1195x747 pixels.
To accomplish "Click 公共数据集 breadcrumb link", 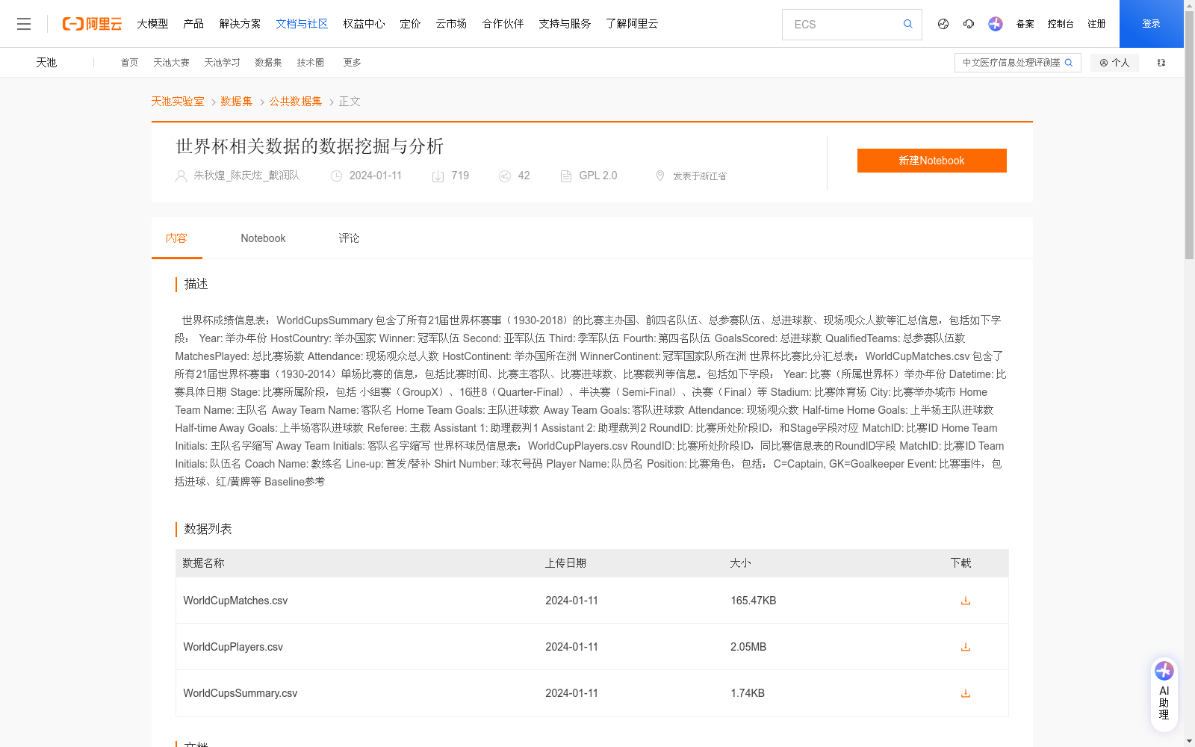I will pos(296,102).
